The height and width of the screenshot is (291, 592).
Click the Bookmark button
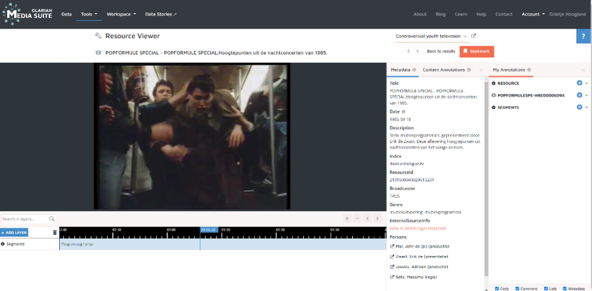pos(477,52)
